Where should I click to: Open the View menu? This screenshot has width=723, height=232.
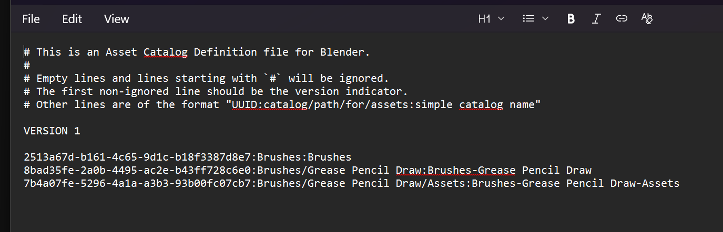point(117,19)
